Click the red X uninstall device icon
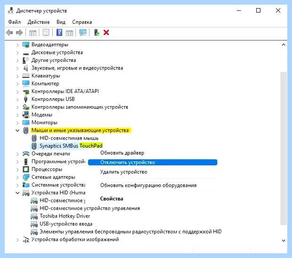Viewport: 292px width, 258px height. click(106, 33)
